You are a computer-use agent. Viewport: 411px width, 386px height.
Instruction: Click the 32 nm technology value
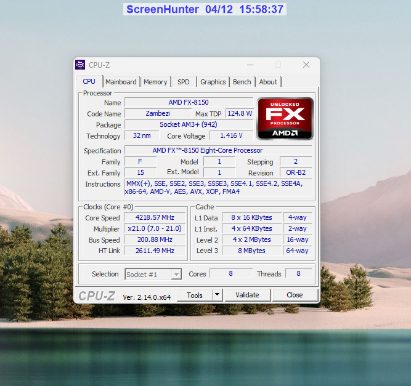pyautogui.click(x=142, y=135)
